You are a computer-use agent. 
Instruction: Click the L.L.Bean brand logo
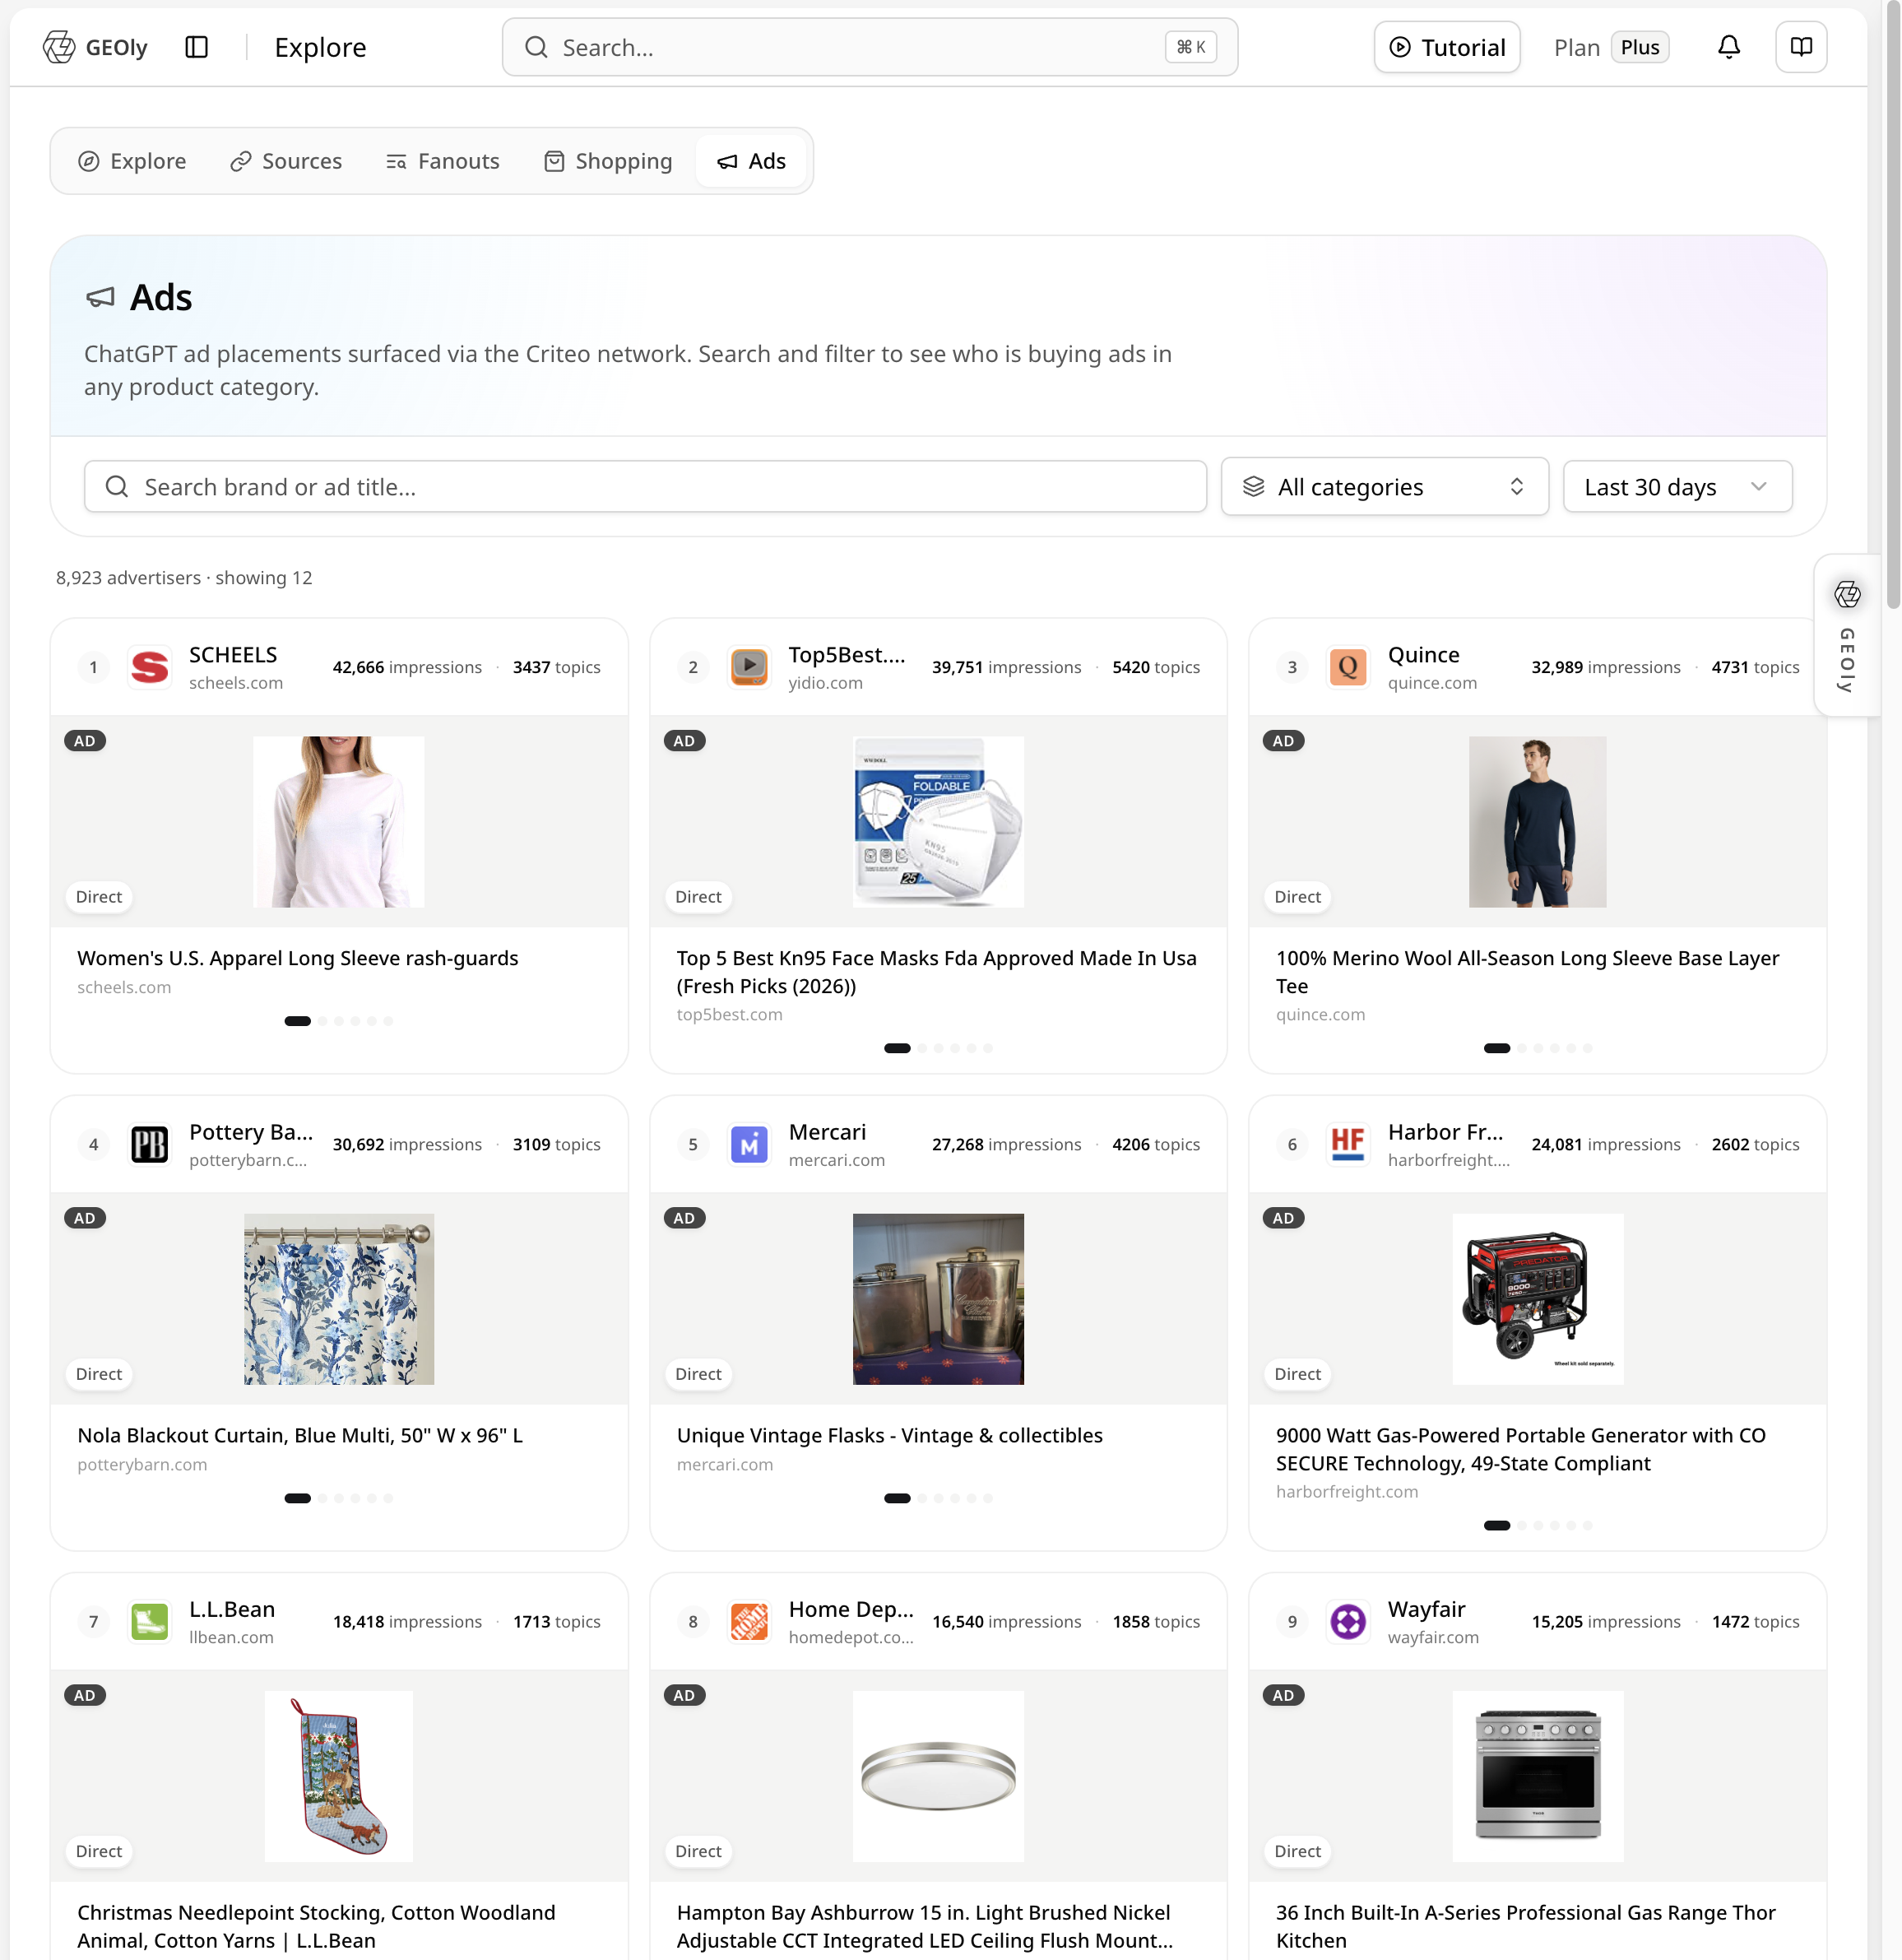150,1621
